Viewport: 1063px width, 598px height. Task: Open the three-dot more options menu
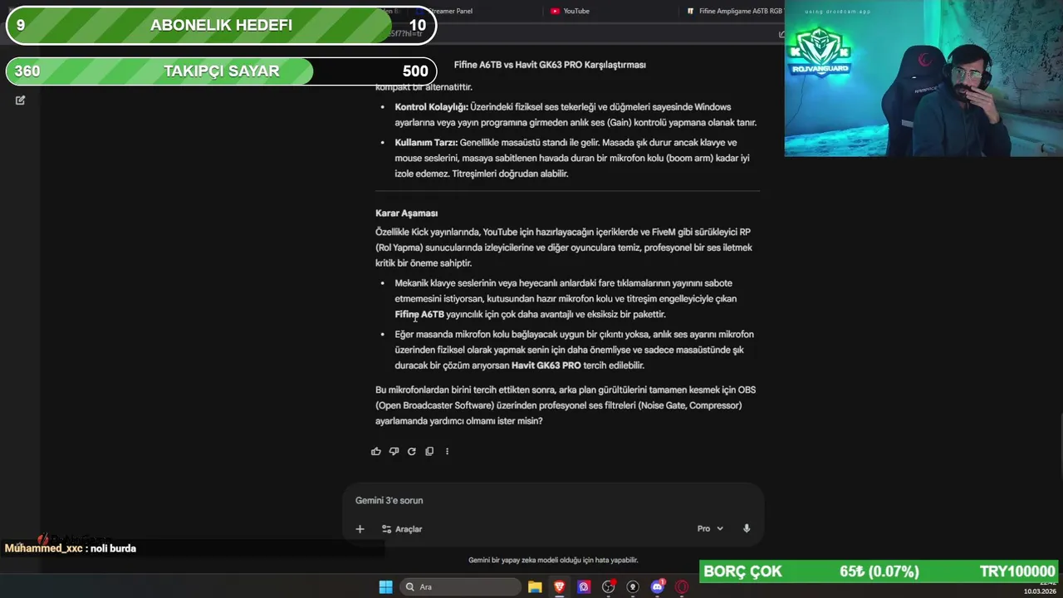[x=447, y=451]
